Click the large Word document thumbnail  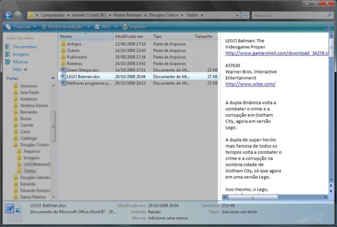(x=14, y=212)
